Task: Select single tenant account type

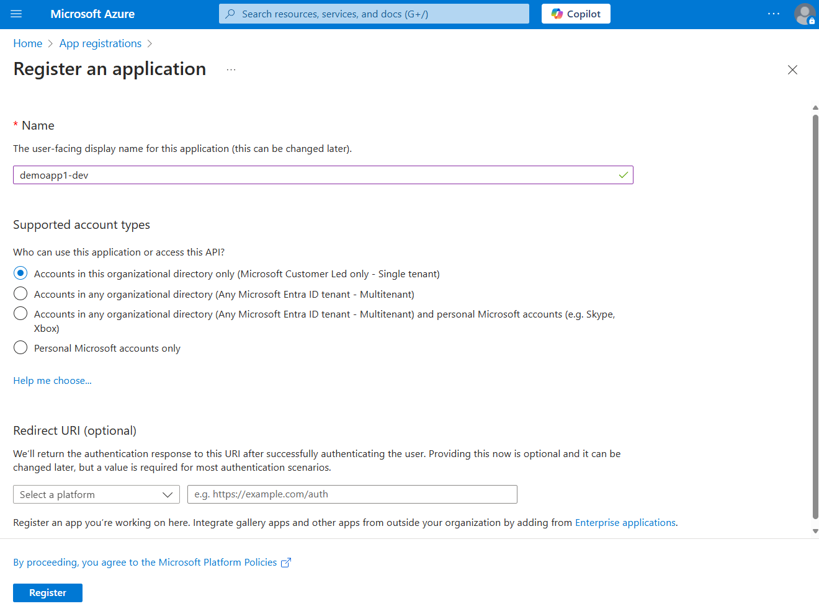Action: [20, 273]
